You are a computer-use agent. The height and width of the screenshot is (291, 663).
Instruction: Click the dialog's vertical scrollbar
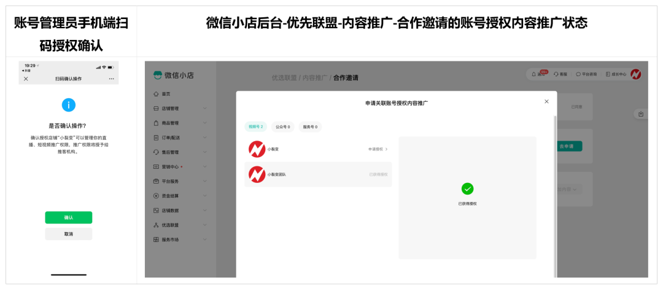coord(555,195)
